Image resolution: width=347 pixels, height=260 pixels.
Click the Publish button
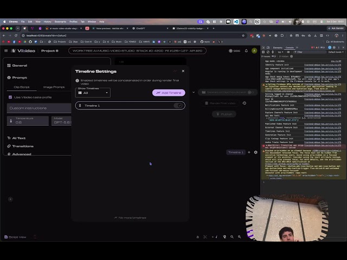tap(224, 114)
